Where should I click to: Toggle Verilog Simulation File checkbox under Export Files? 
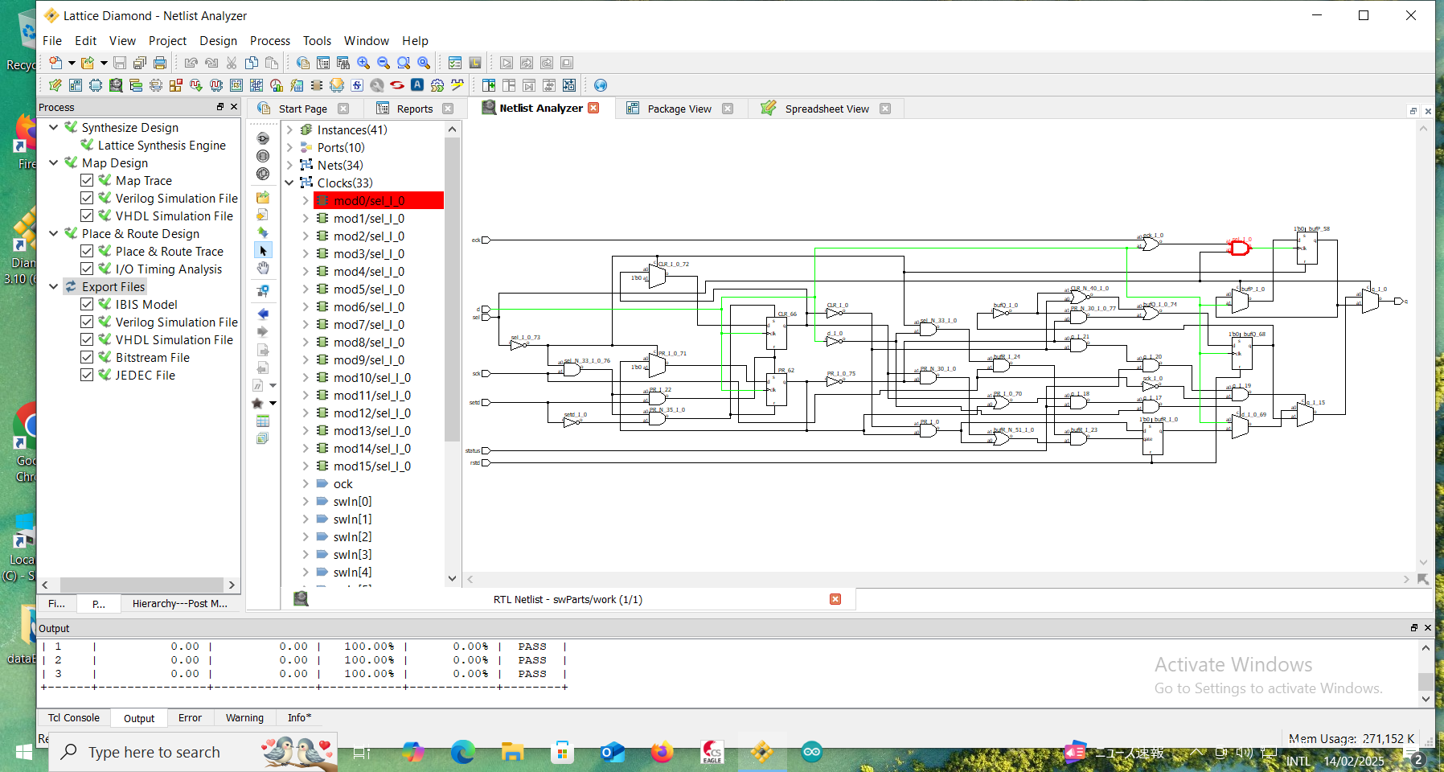(87, 322)
